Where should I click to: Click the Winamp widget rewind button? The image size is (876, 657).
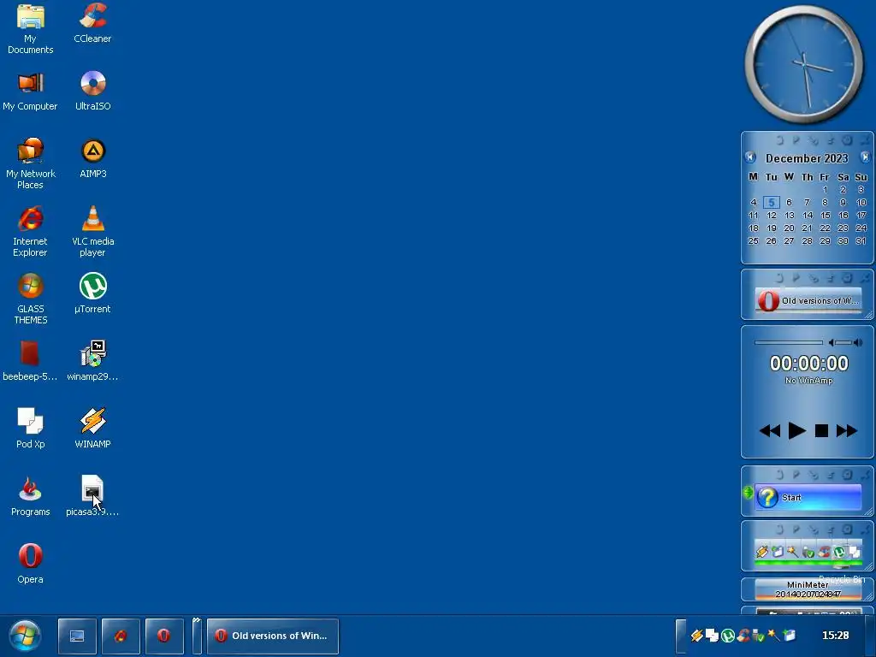[x=770, y=431]
